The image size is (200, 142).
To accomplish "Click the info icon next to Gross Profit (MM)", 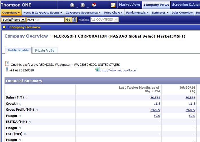I will click(x=37, y=110).
